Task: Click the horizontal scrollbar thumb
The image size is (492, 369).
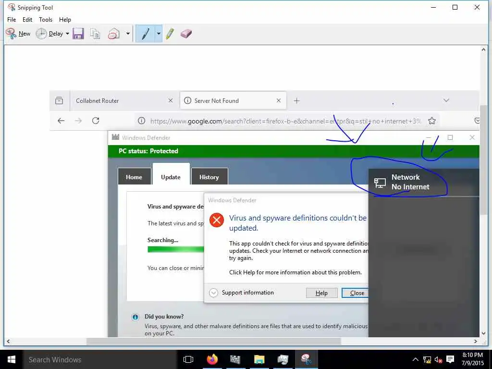Action: (213, 341)
